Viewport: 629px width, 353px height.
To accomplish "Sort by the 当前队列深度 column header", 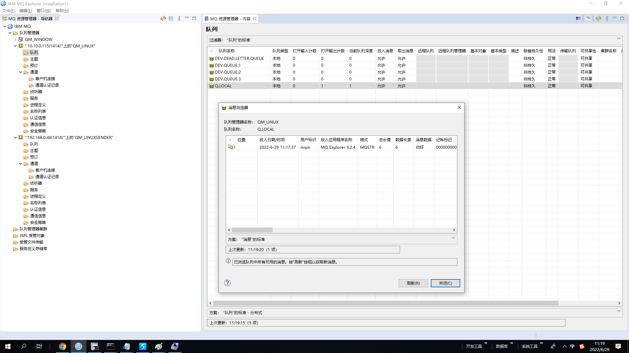I will pyautogui.click(x=361, y=51).
